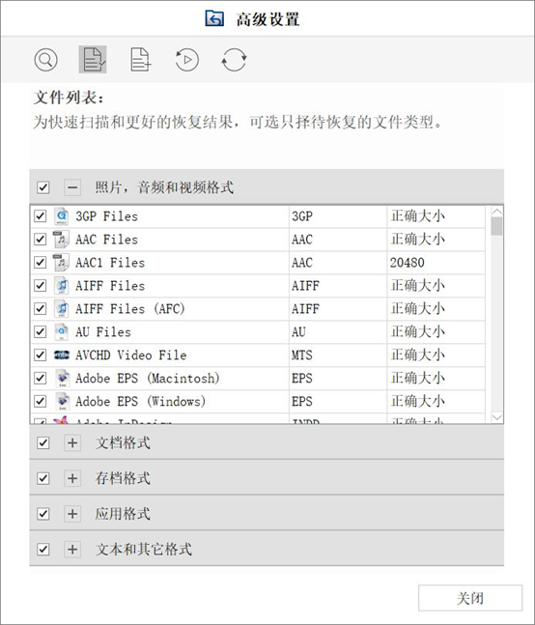Click the refresh circular arrows icon

pos(234,60)
